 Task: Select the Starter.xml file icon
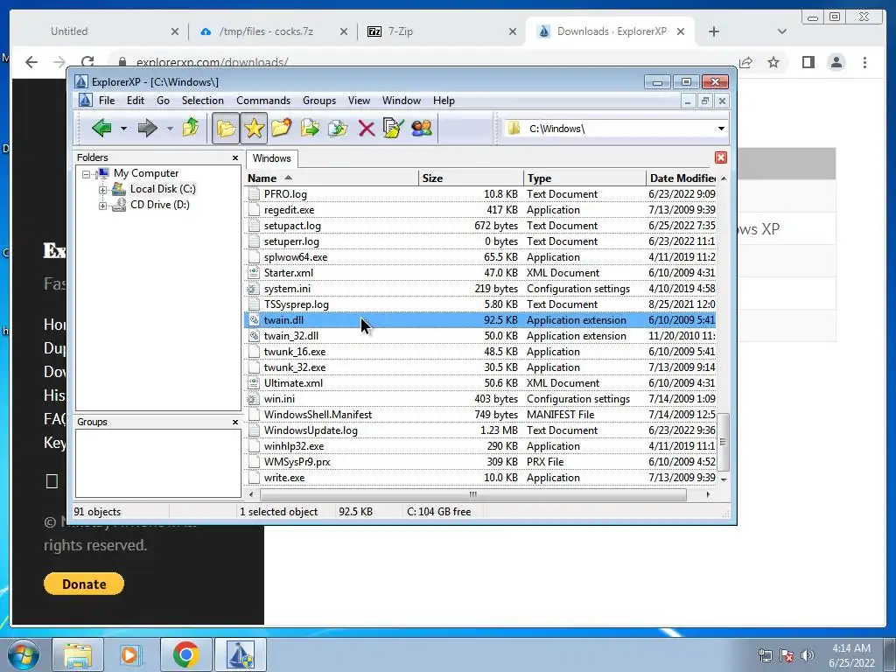click(x=253, y=273)
